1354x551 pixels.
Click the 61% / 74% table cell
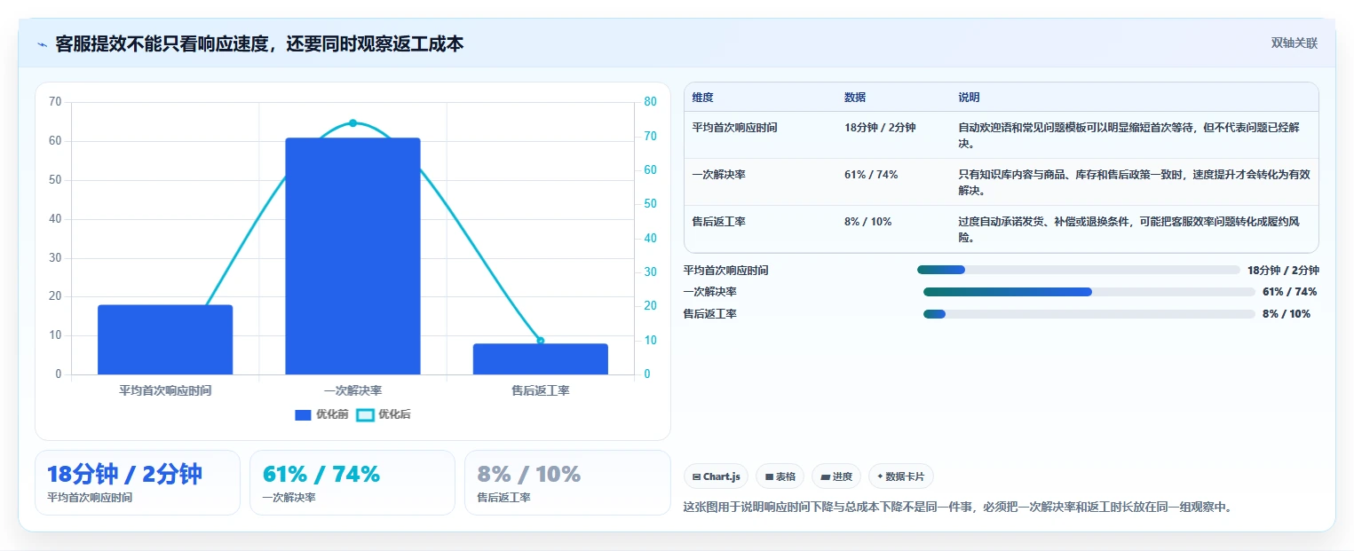(x=871, y=175)
